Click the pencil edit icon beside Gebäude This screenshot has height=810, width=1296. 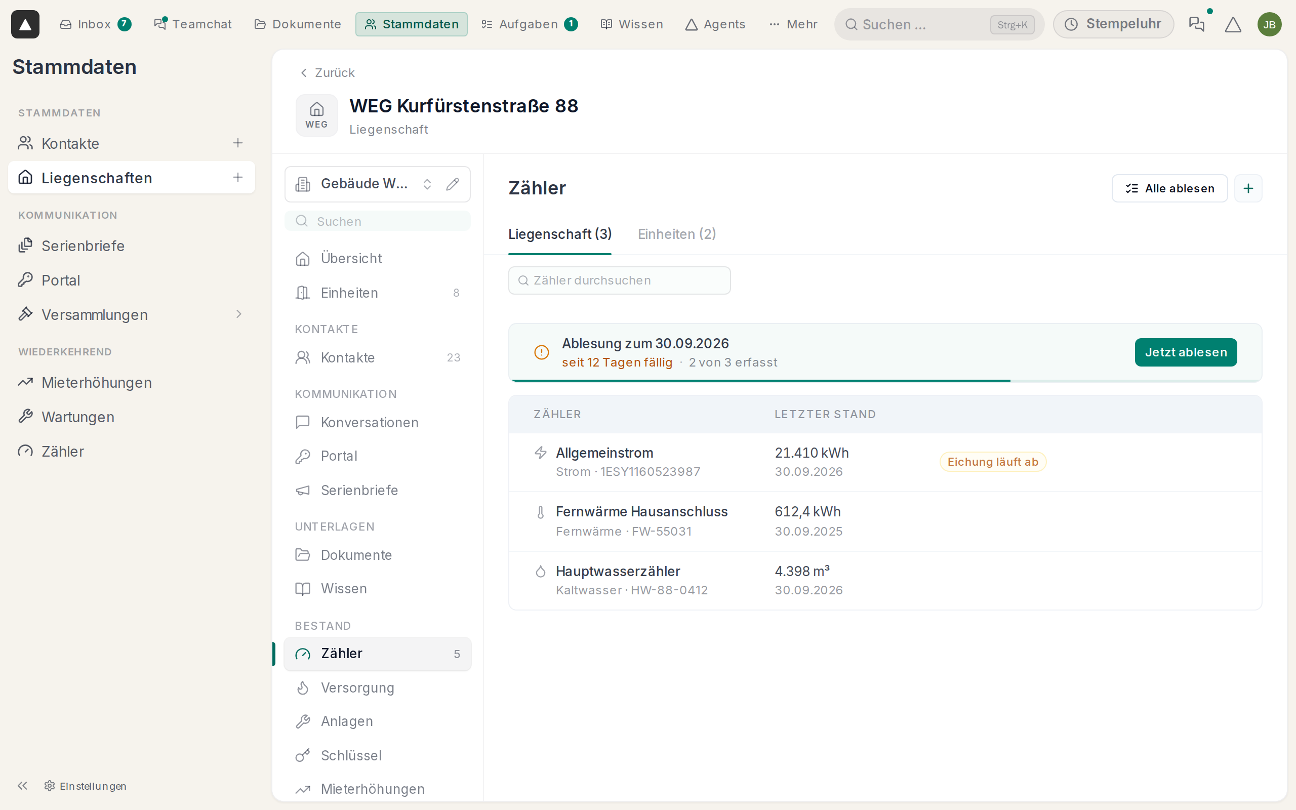point(453,184)
